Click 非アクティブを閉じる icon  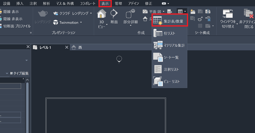point(248,13)
